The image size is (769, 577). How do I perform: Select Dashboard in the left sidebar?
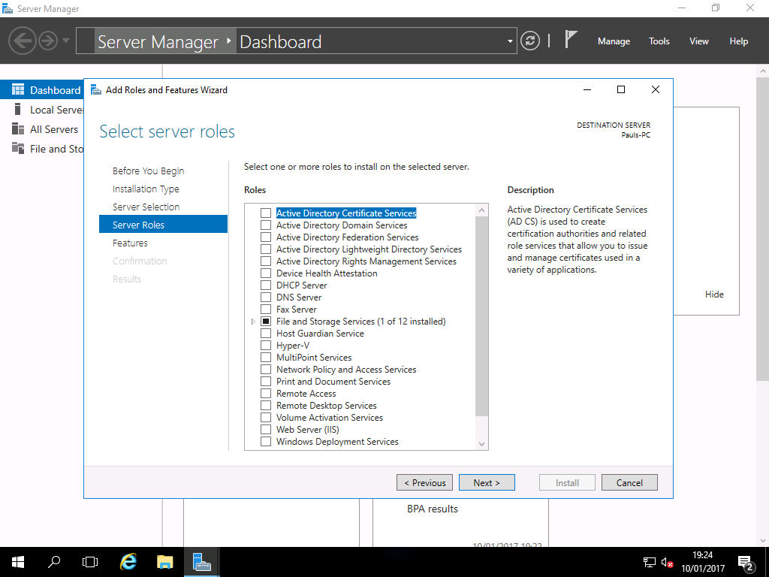click(x=41, y=90)
